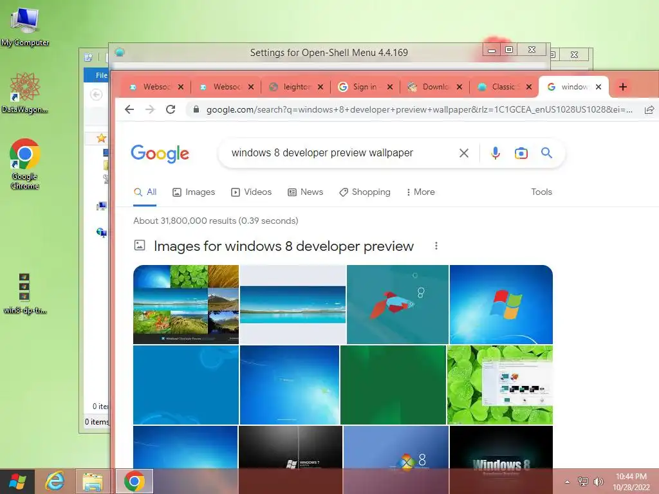
Task: Open the clover leaves screenshot thumbnail
Action: tap(499, 385)
